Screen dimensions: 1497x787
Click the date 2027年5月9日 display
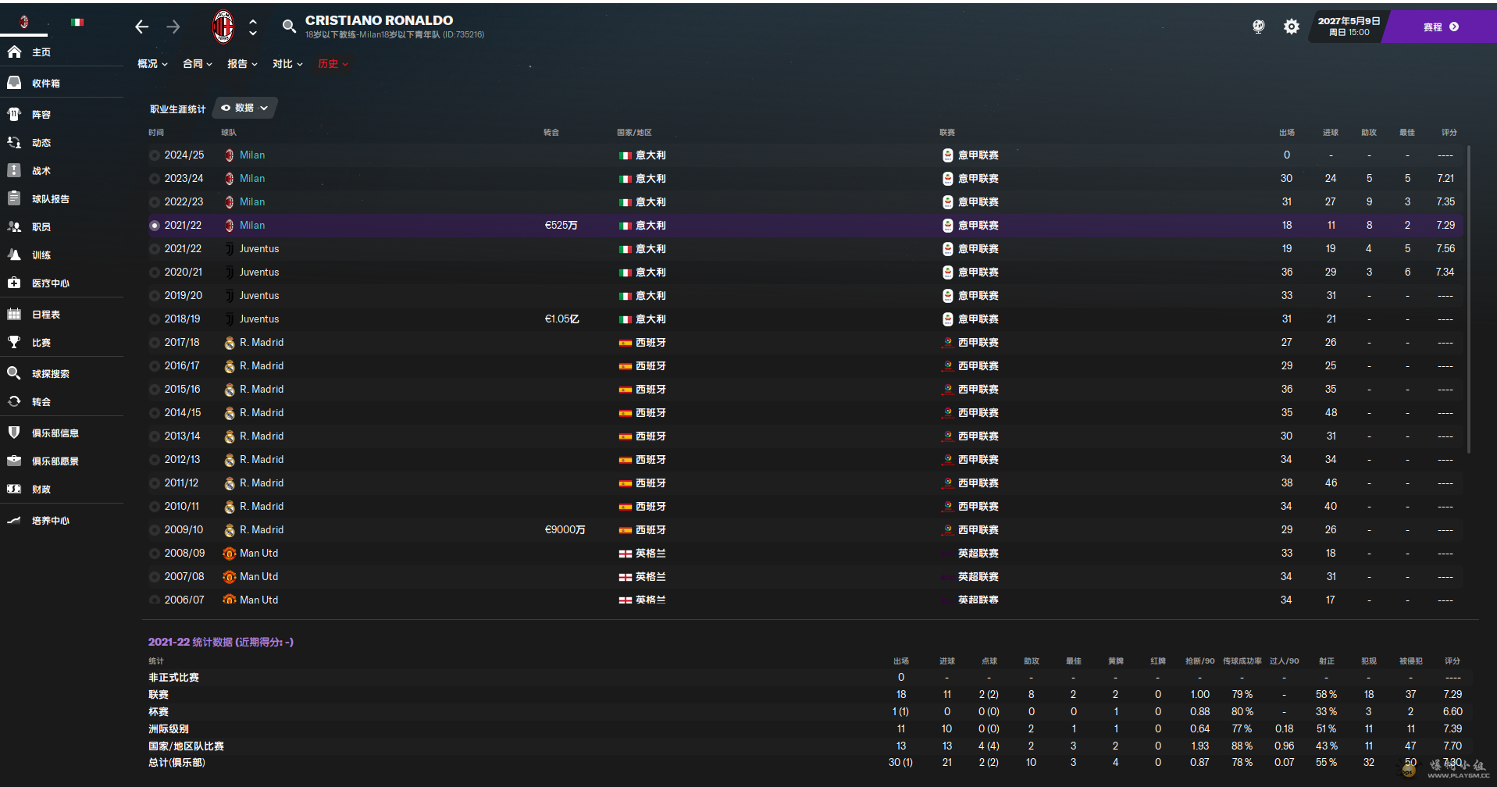[1349, 21]
